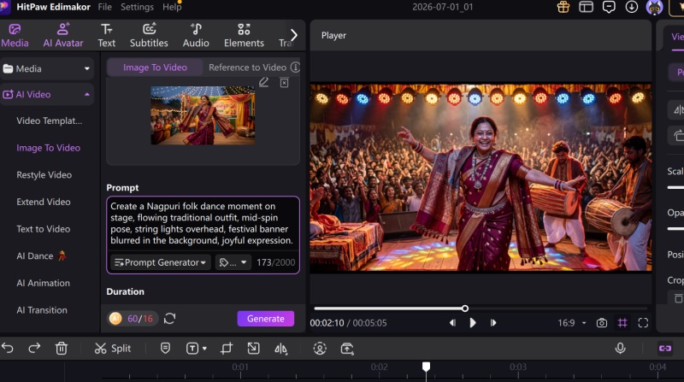The height and width of the screenshot is (382, 684).
Task: Switch to Reference to Video tab
Action: pos(247,68)
